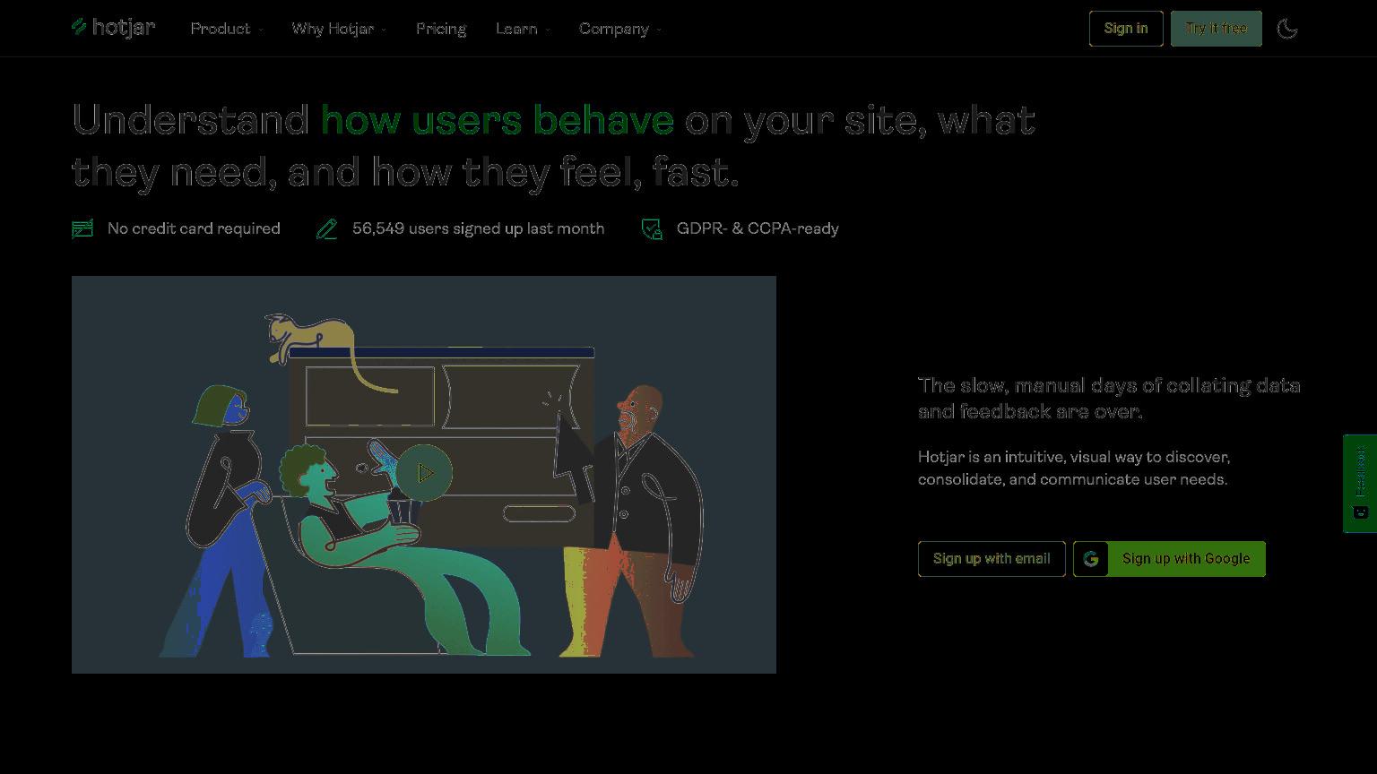This screenshot has height=774, width=1377.
Task: Choose Sign up with email
Action: [x=992, y=559]
